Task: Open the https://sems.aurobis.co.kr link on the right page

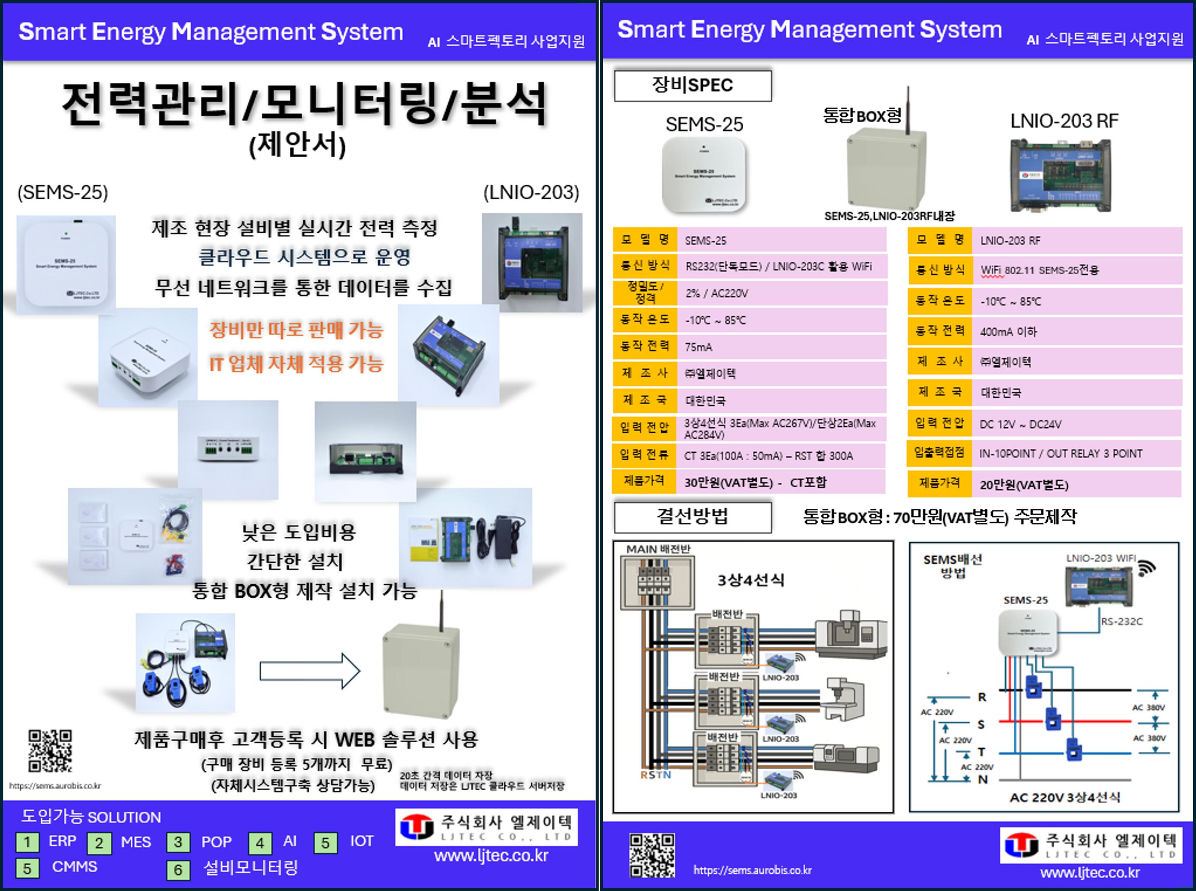Action: pos(752,870)
